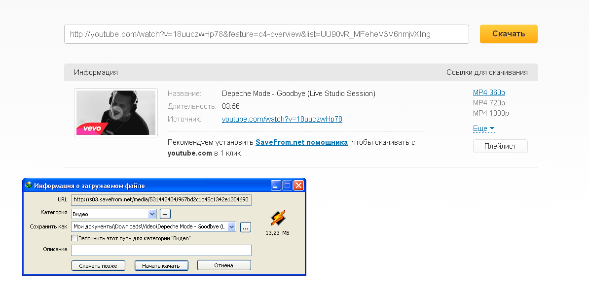589x288 pixels.
Task: Close the file info dialog
Action: tap(299, 186)
